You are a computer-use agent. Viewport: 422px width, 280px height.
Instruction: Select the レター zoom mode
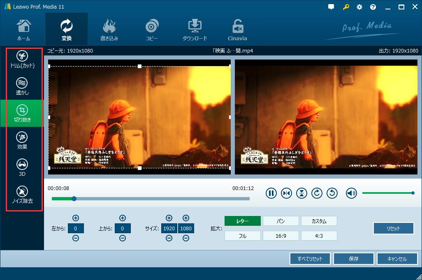point(242,221)
